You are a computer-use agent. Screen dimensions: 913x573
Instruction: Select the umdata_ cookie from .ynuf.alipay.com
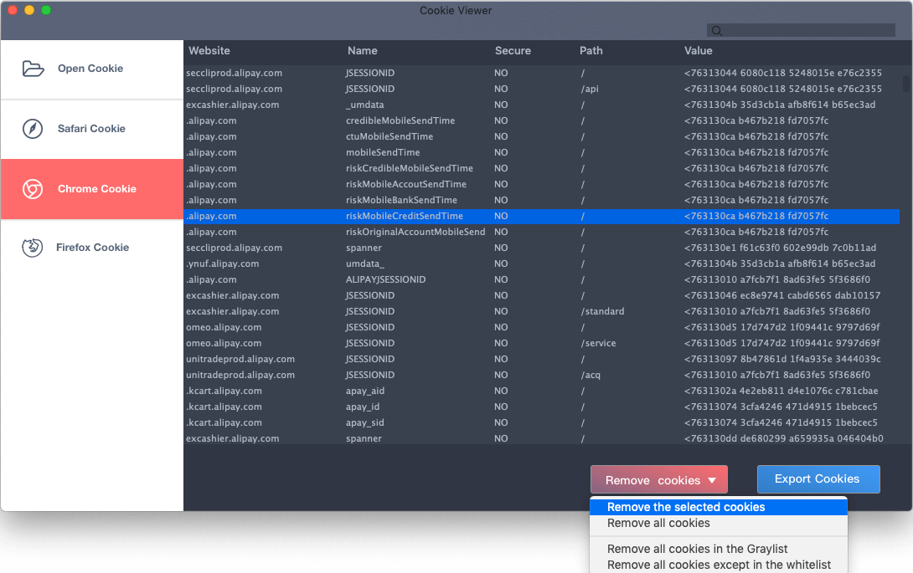pos(541,263)
